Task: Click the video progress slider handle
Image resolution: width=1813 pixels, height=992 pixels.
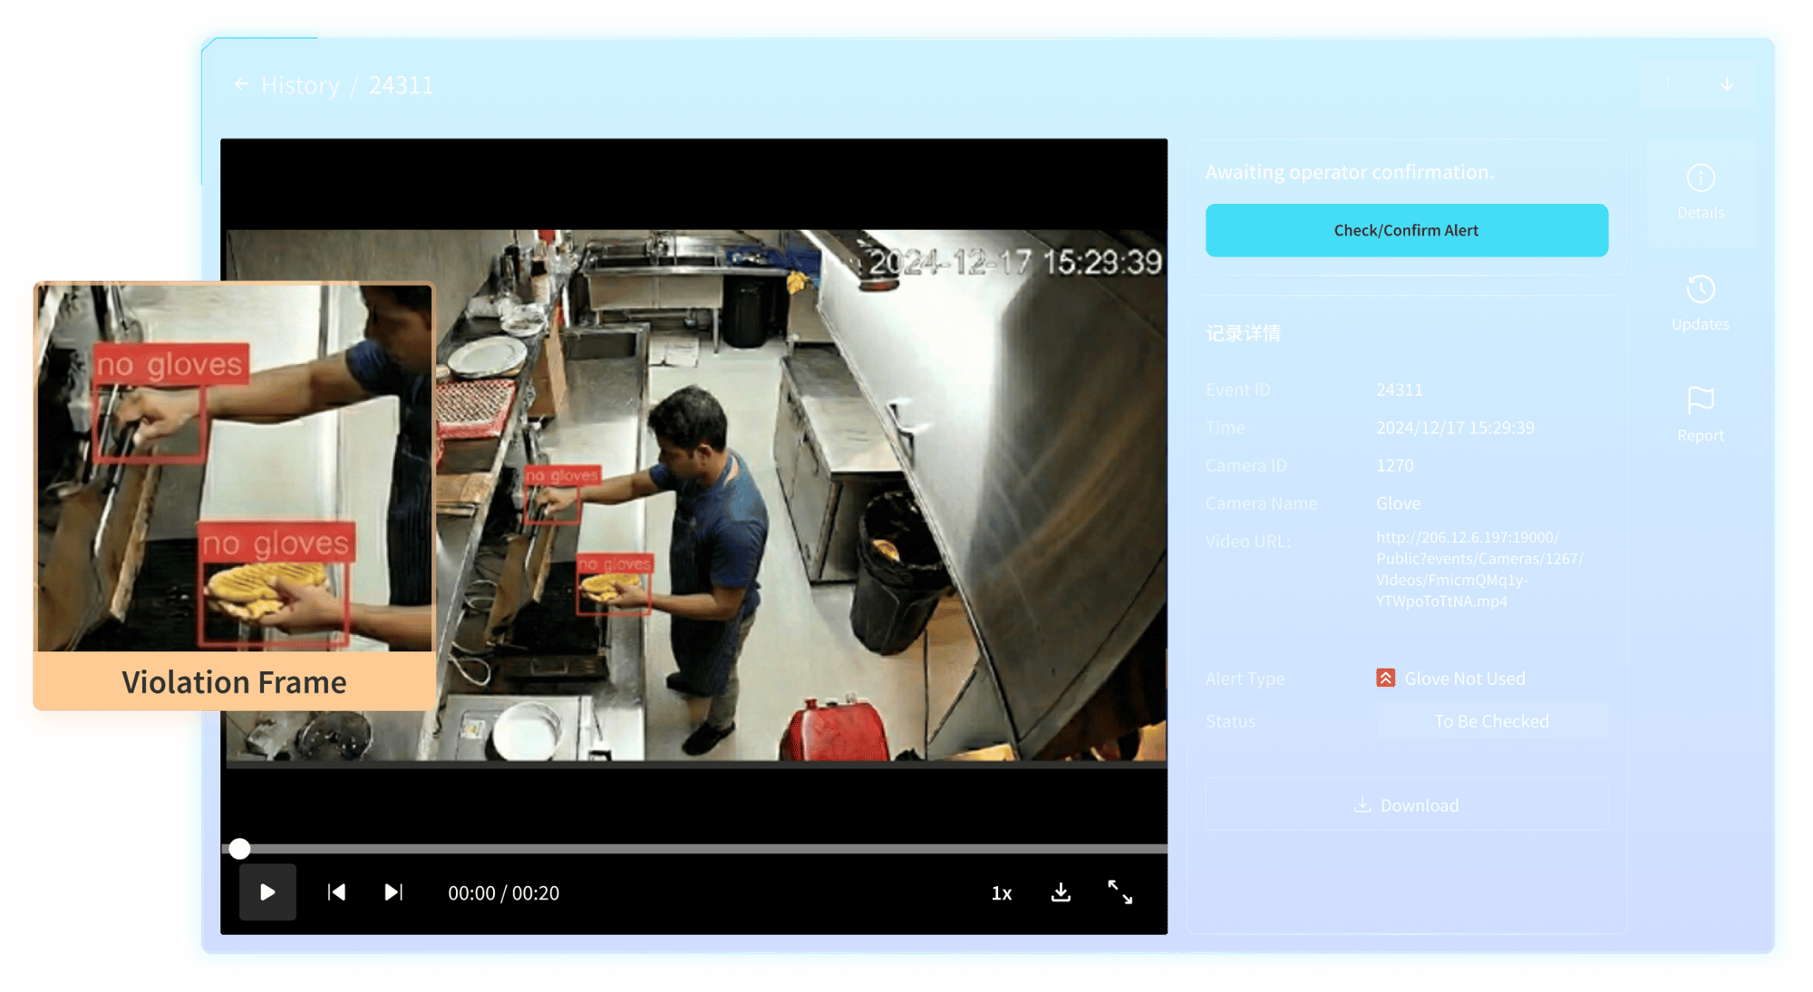Action: pyautogui.click(x=239, y=849)
